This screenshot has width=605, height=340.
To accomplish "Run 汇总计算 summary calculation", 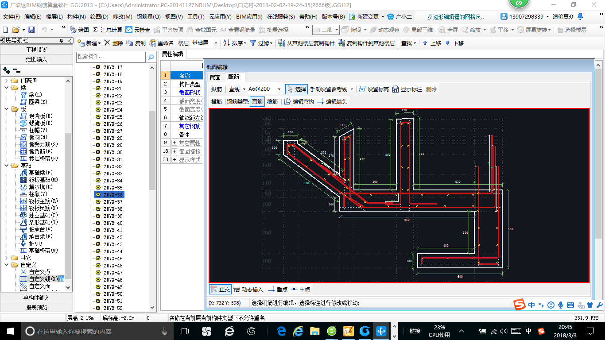I will (108, 30).
